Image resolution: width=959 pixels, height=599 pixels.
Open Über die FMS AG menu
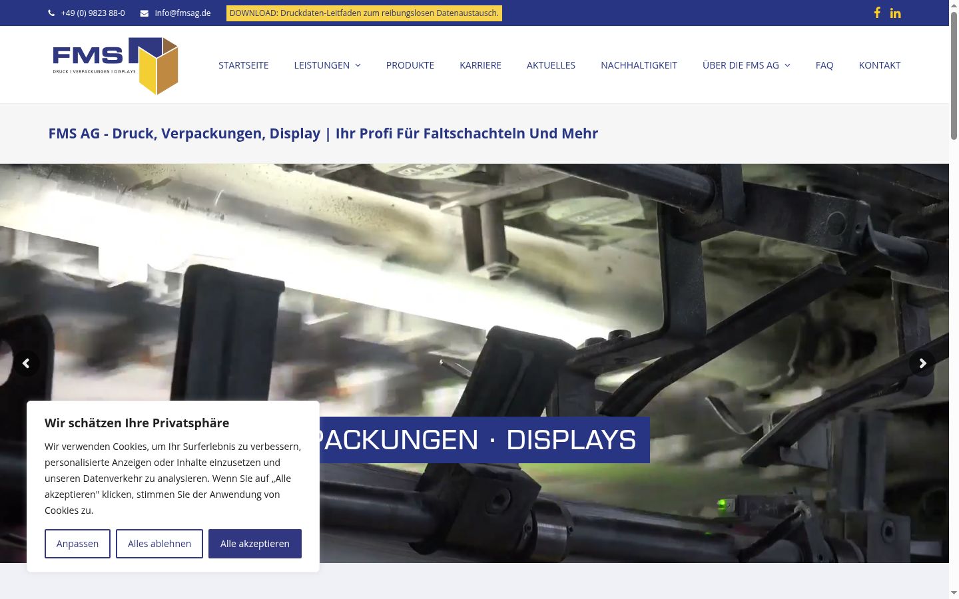point(741,65)
